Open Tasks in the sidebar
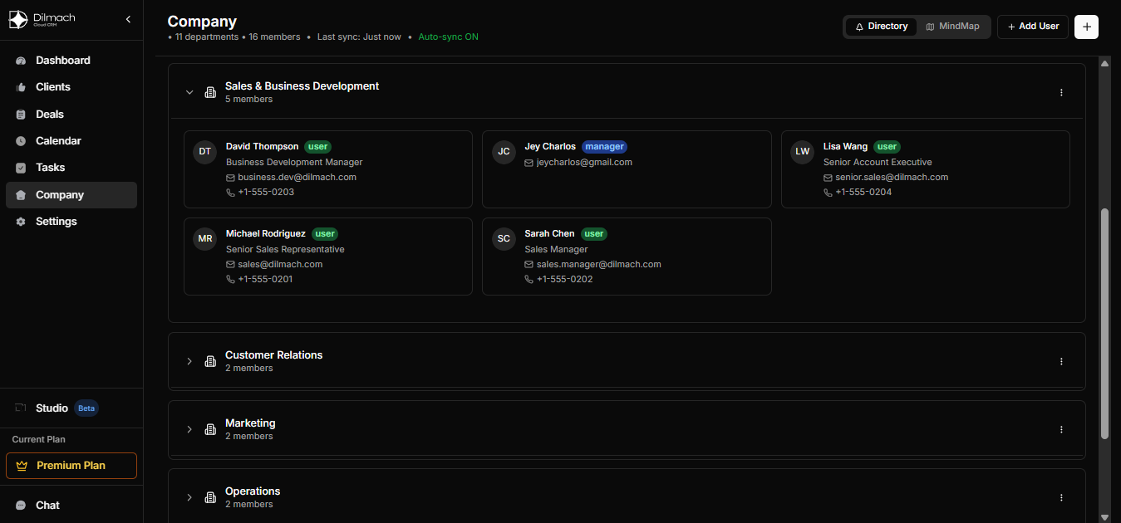The height and width of the screenshot is (523, 1121). click(71, 168)
